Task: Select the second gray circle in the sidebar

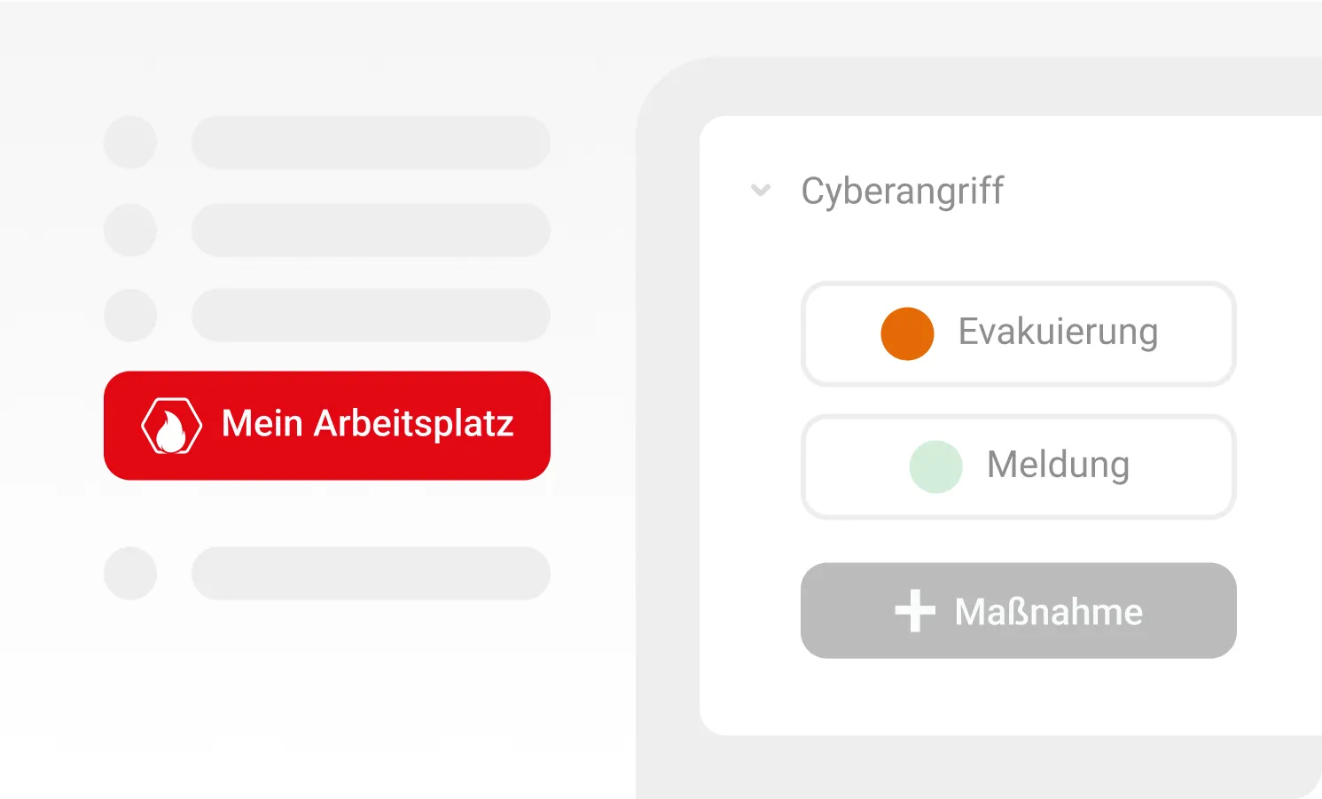Action: click(130, 230)
